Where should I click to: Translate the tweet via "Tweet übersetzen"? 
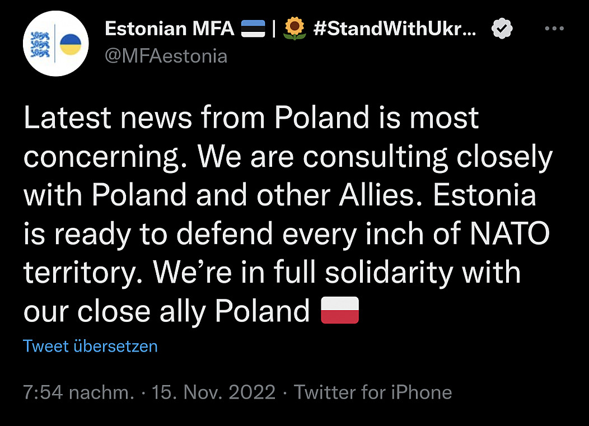(90, 346)
